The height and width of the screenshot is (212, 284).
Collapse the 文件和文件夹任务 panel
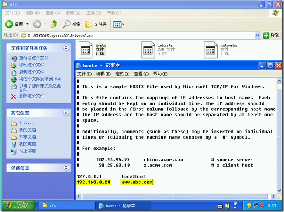click(x=66, y=48)
